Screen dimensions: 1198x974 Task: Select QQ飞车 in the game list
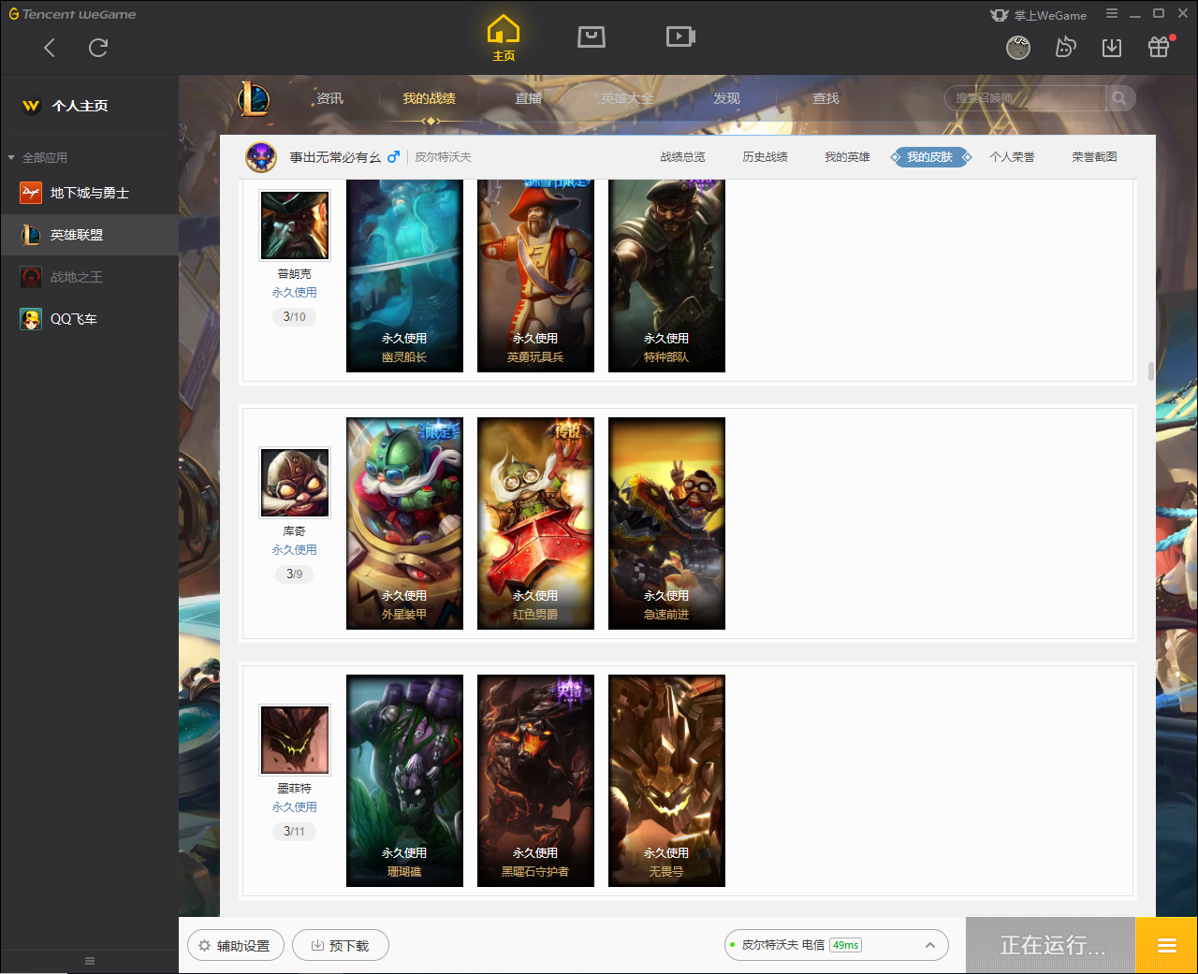click(x=89, y=319)
